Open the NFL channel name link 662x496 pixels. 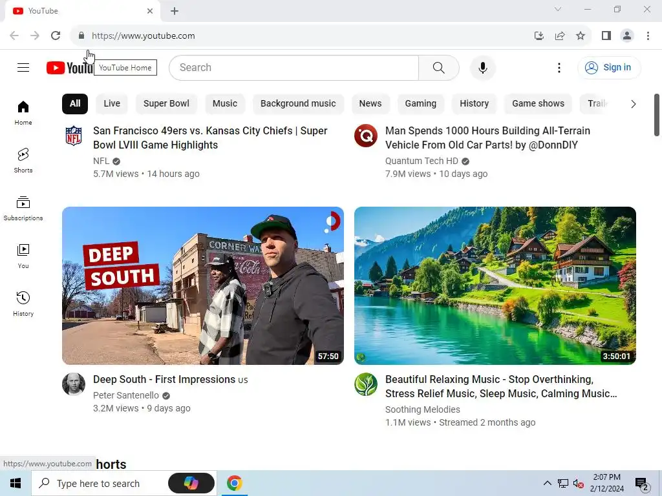[101, 161]
